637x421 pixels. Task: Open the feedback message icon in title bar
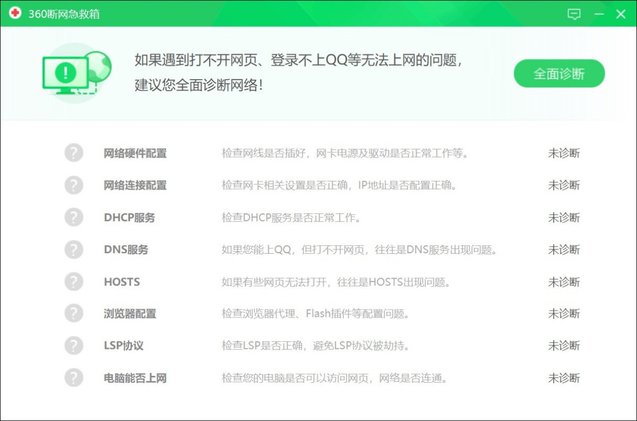(x=574, y=14)
